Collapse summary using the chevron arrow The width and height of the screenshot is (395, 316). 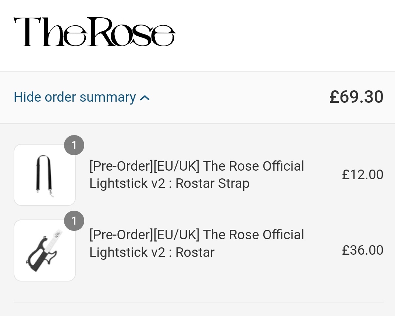pyautogui.click(x=145, y=98)
